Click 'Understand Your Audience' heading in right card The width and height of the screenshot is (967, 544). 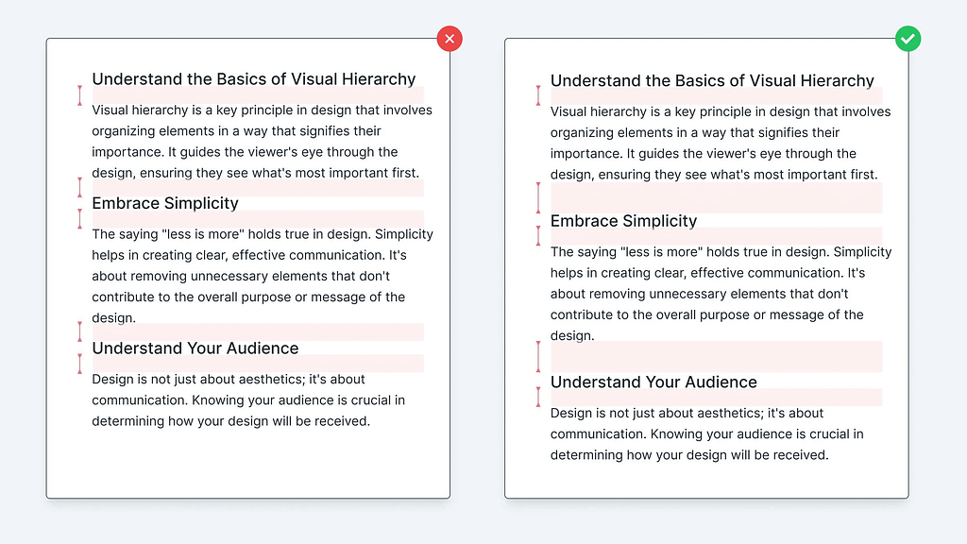pyautogui.click(x=653, y=382)
